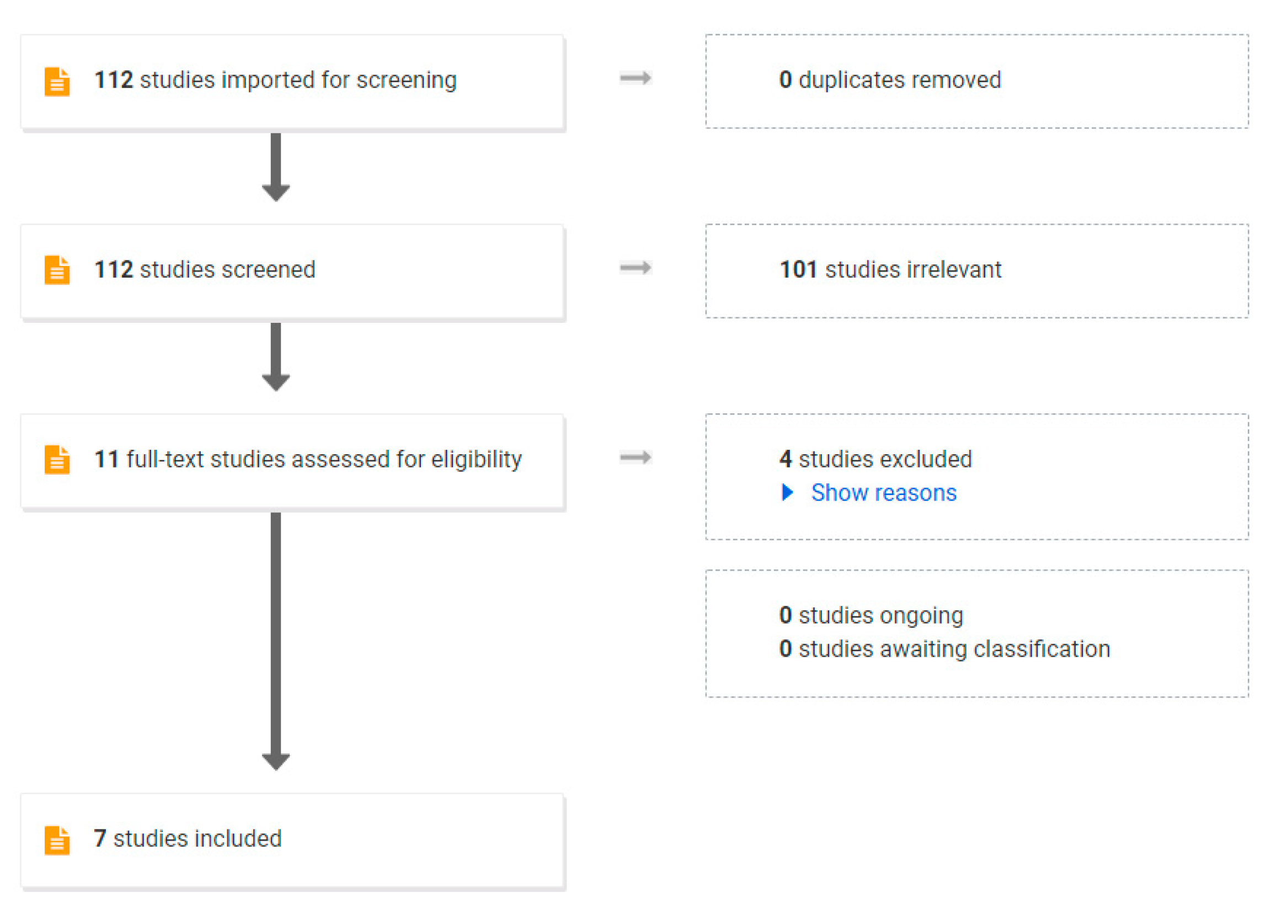The height and width of the screenshot is (920, 1271).
Task: Select the 112 studies screened text
Action: (205, 270)
